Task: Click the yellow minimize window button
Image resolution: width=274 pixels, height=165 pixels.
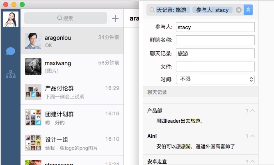Action: (x=14, y=5)
